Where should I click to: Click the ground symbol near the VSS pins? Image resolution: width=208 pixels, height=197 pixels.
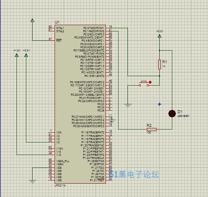pyautogui.click(x=33, y=181)
